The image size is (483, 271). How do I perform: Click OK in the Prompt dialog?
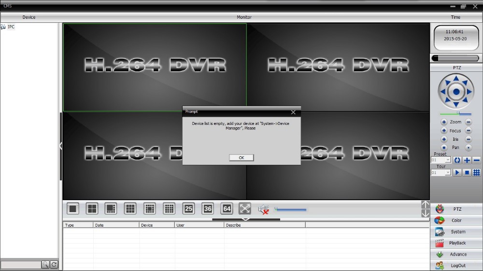241,158
